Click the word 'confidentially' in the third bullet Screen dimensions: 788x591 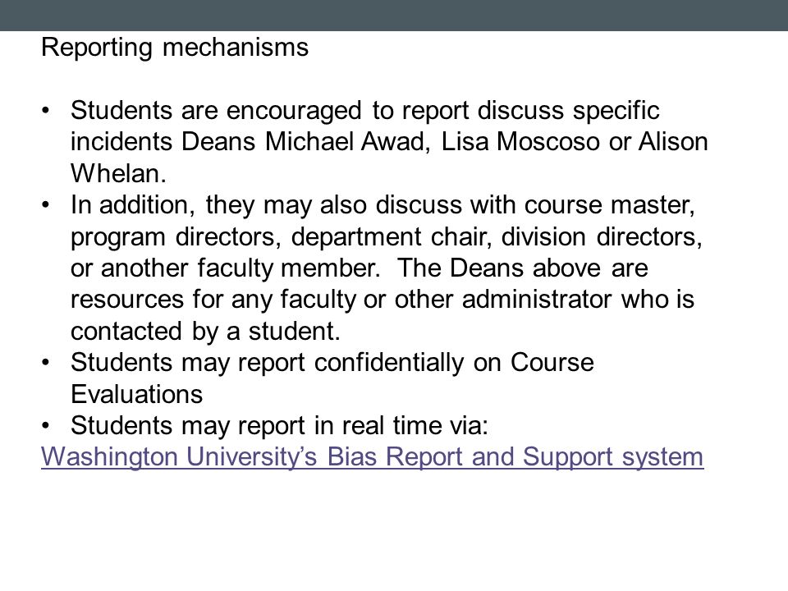(389, 363)
